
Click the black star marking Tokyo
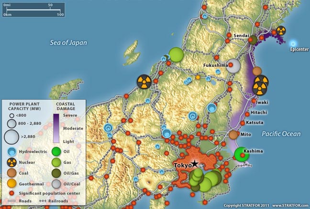pyautogui.click(x=195, y=163)
